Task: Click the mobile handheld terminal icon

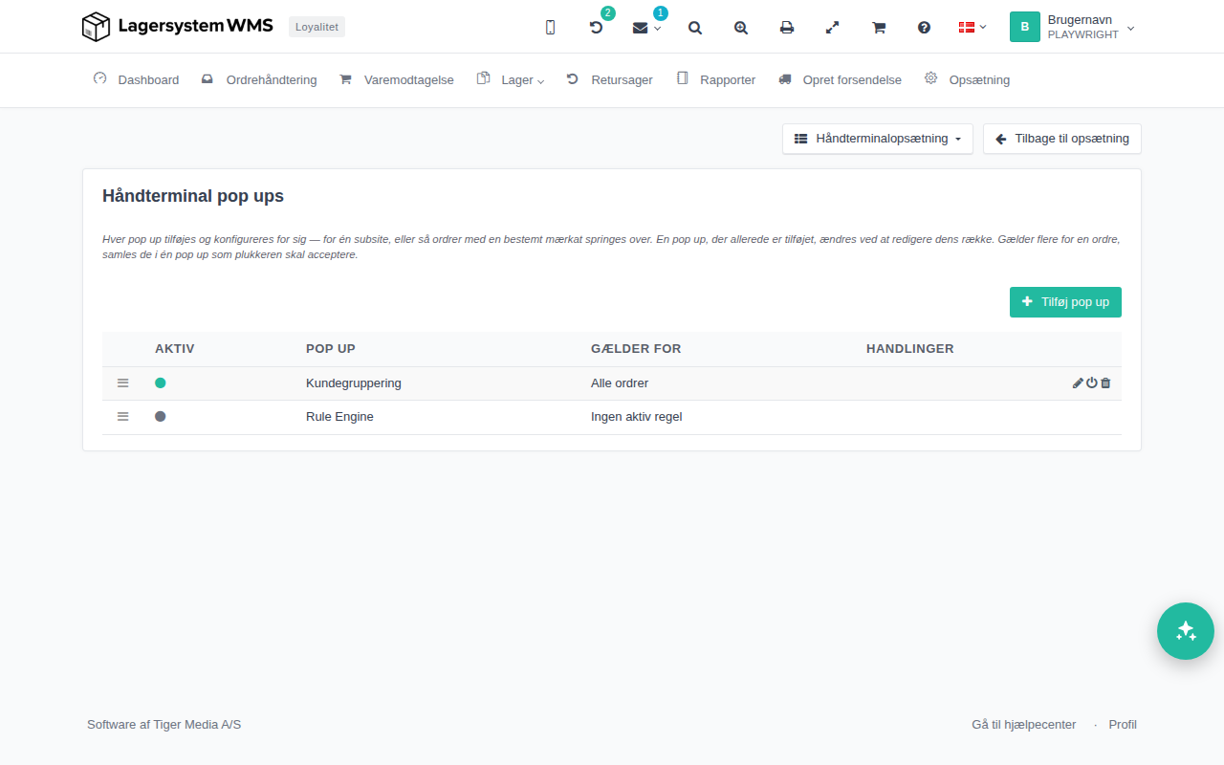Action: coord(550,28)
